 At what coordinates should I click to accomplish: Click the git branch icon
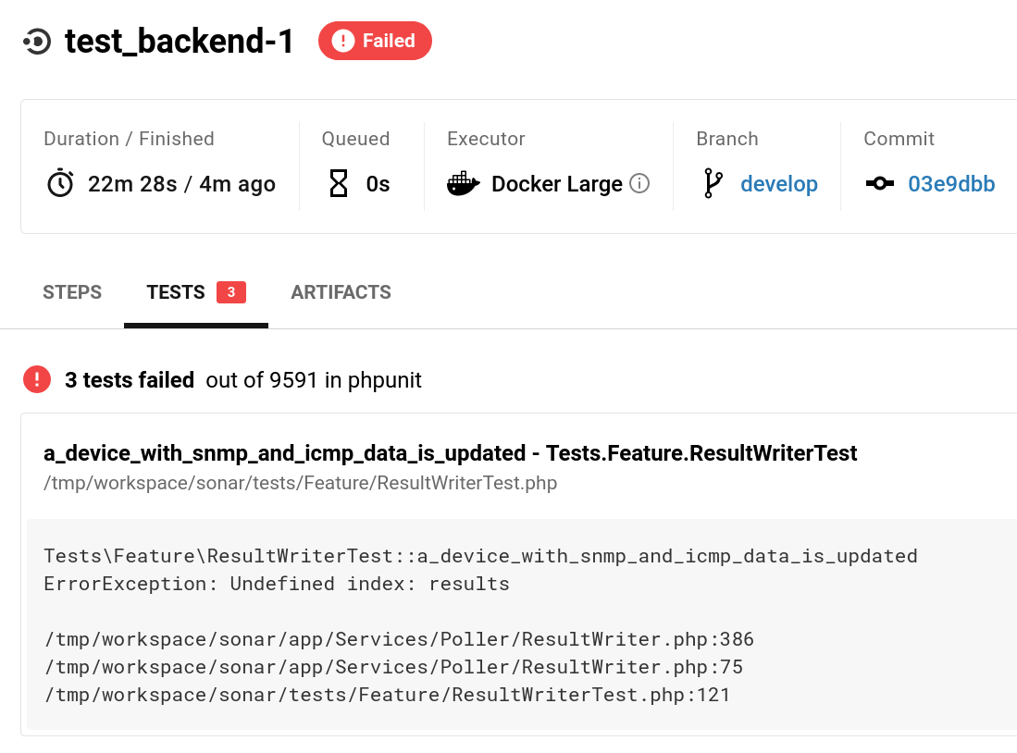tap(713, 183)
